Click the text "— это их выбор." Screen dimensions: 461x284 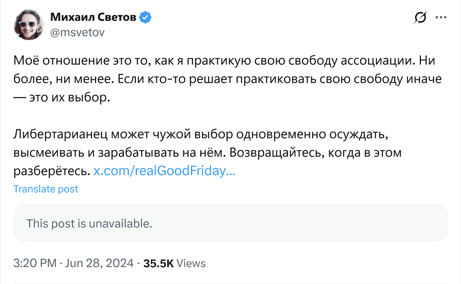[62, 97]
